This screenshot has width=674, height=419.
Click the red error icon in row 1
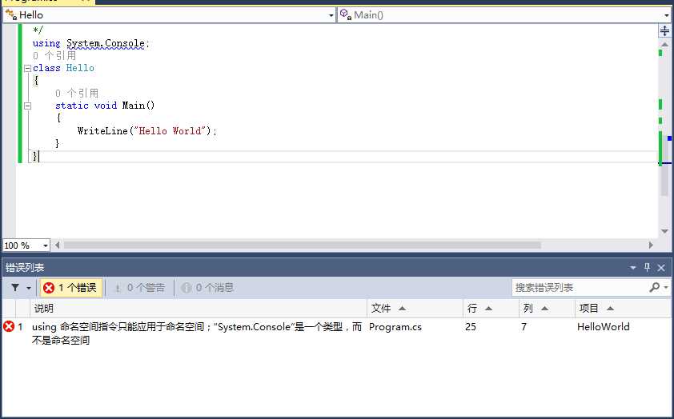click(9, 326)
